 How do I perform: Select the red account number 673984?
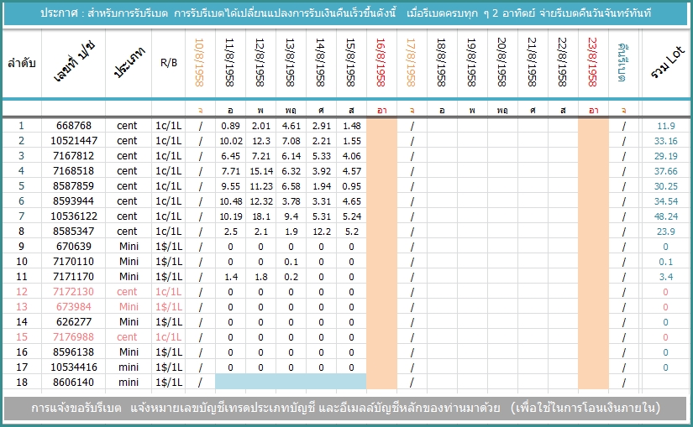tap(74, 306)
